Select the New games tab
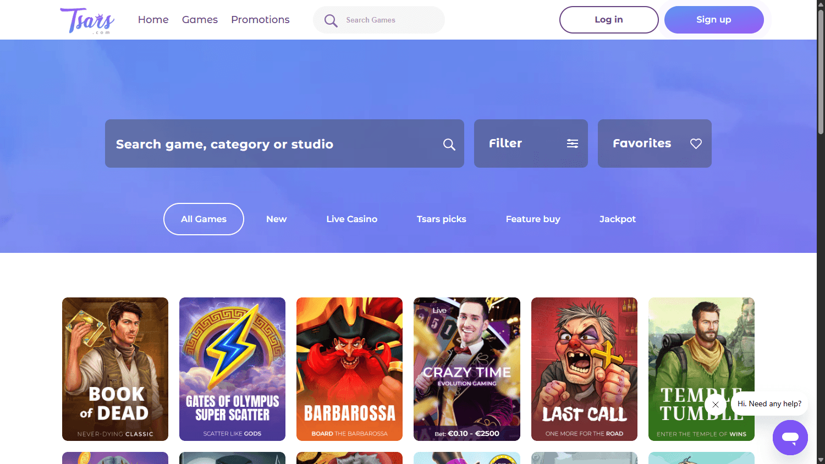 pyautogui.click(x=276, y=219)
